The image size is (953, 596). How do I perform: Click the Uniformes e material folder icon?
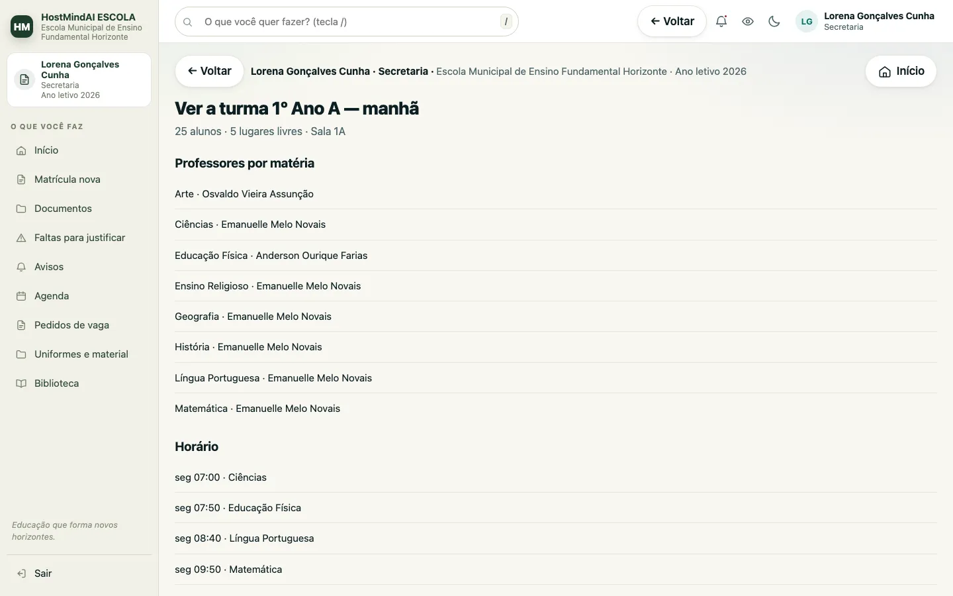click(21, 354)
